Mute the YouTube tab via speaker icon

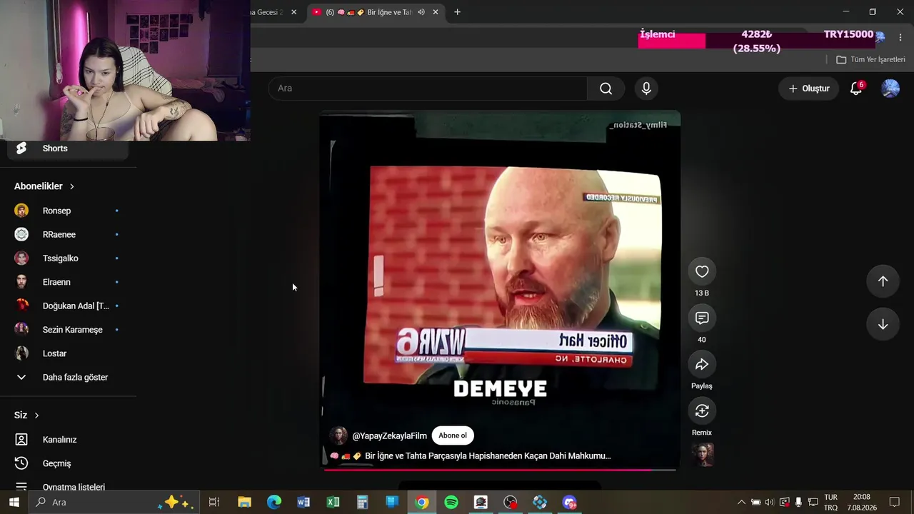click(421, 12)
